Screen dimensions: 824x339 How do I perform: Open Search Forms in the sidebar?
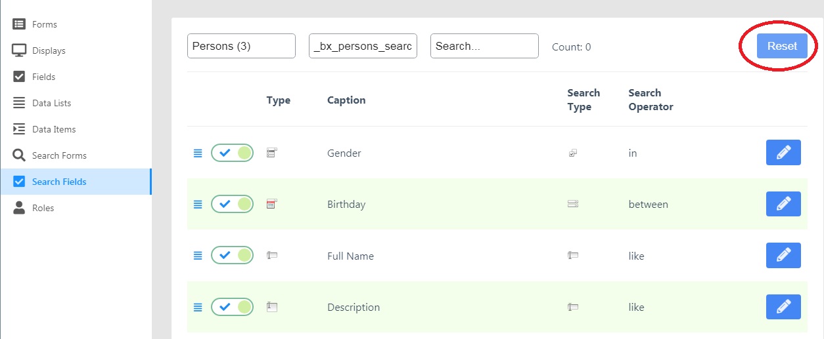(x=59, y=155)
